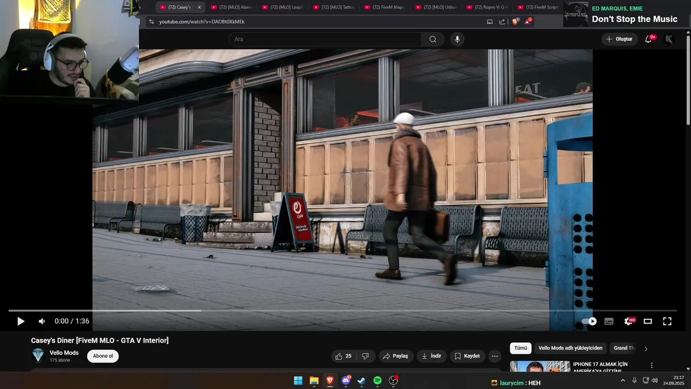This screenshot has height=389, width=691.
Task: Open File Explorer from taskbar
Action: click(314, 381)
